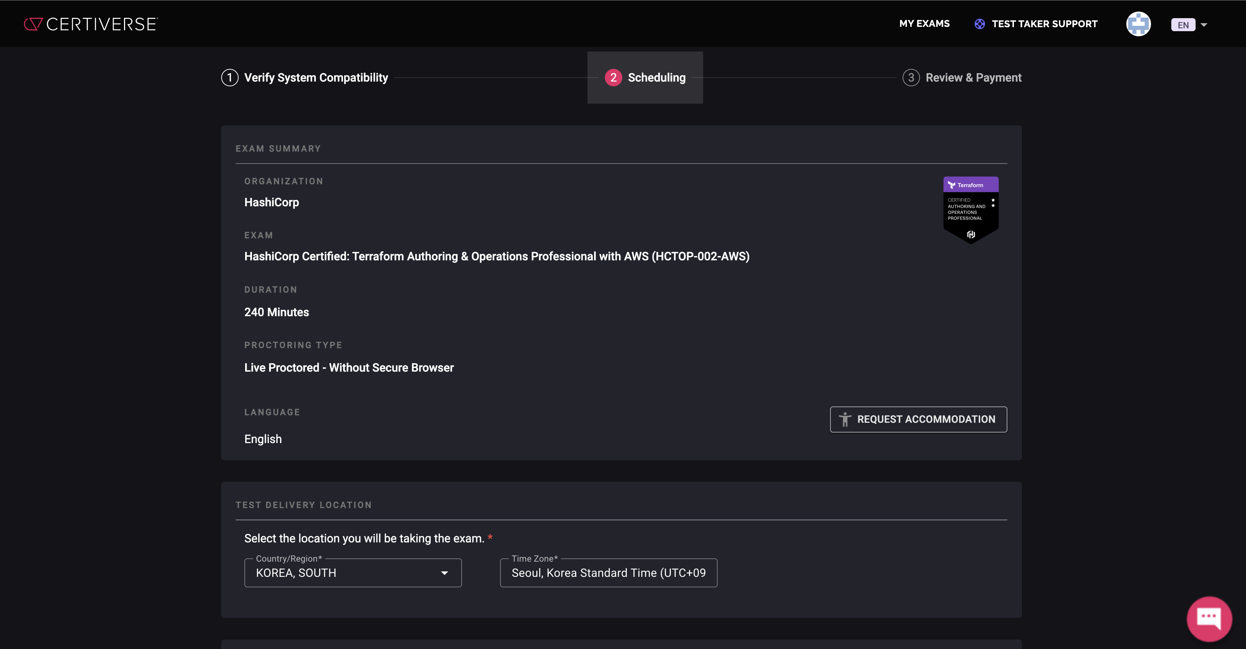Click the EN language badge
The height and width of the screenshot is (649, 1246).
1183,25
